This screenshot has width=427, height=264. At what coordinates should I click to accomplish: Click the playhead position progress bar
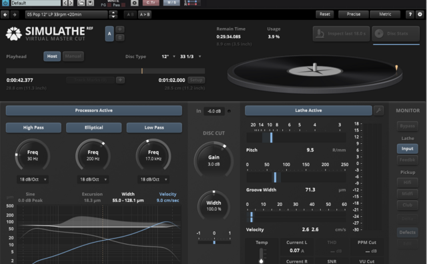point(105,71)
